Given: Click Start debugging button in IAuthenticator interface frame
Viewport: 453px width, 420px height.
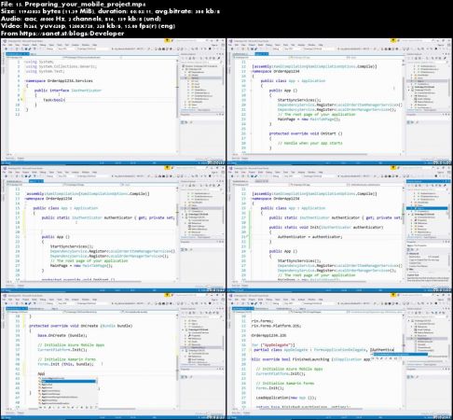Looking at the screenshot, I should click(128, 49).
